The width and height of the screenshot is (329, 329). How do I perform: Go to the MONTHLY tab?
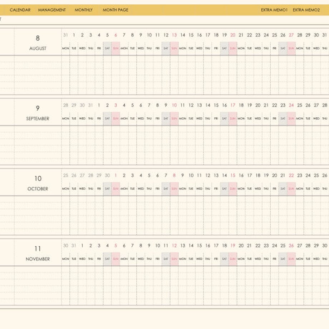pyautogui.click(x=84, y=10)
